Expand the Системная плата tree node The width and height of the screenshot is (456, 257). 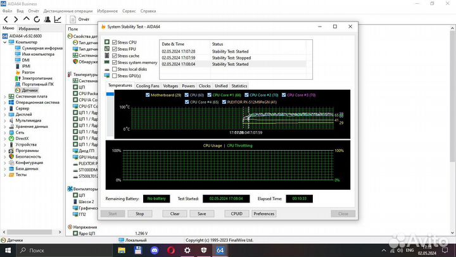tap(5, 96)
